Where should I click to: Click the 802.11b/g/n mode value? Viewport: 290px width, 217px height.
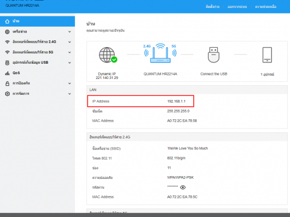176,158
